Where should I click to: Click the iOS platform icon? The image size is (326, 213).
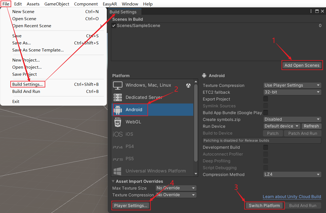(118, 134)
